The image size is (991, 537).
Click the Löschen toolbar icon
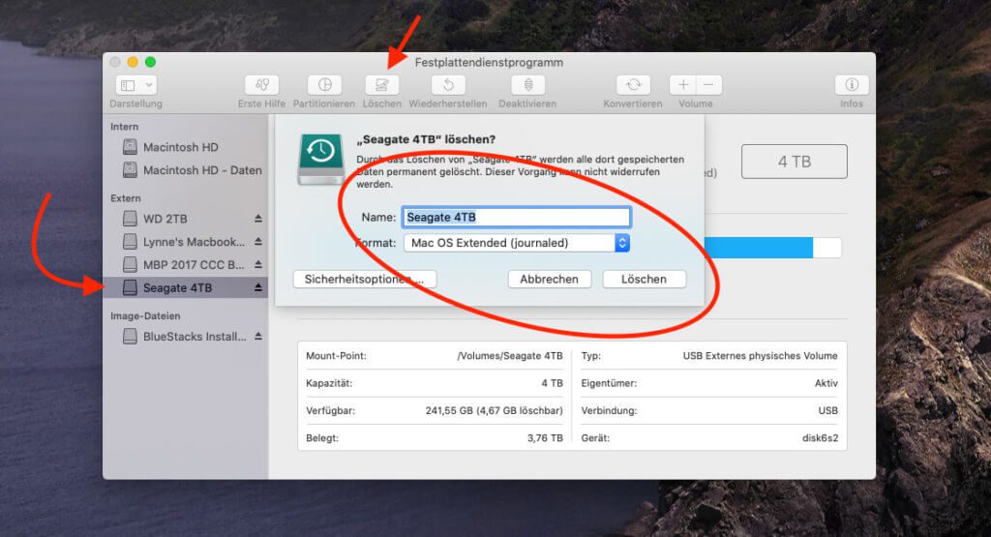tap(381, 85)
